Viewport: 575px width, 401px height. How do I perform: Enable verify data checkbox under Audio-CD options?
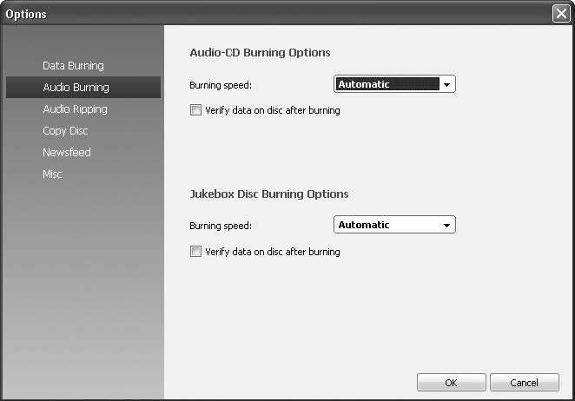195,111
